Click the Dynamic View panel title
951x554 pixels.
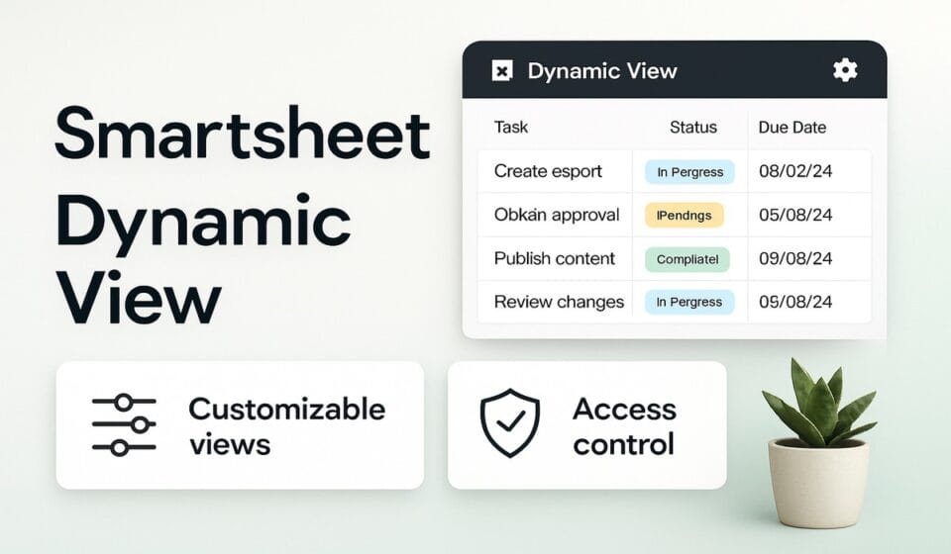tap(602, 71)
